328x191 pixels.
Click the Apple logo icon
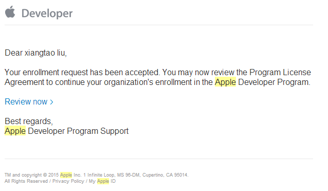(x=10, y=12)
